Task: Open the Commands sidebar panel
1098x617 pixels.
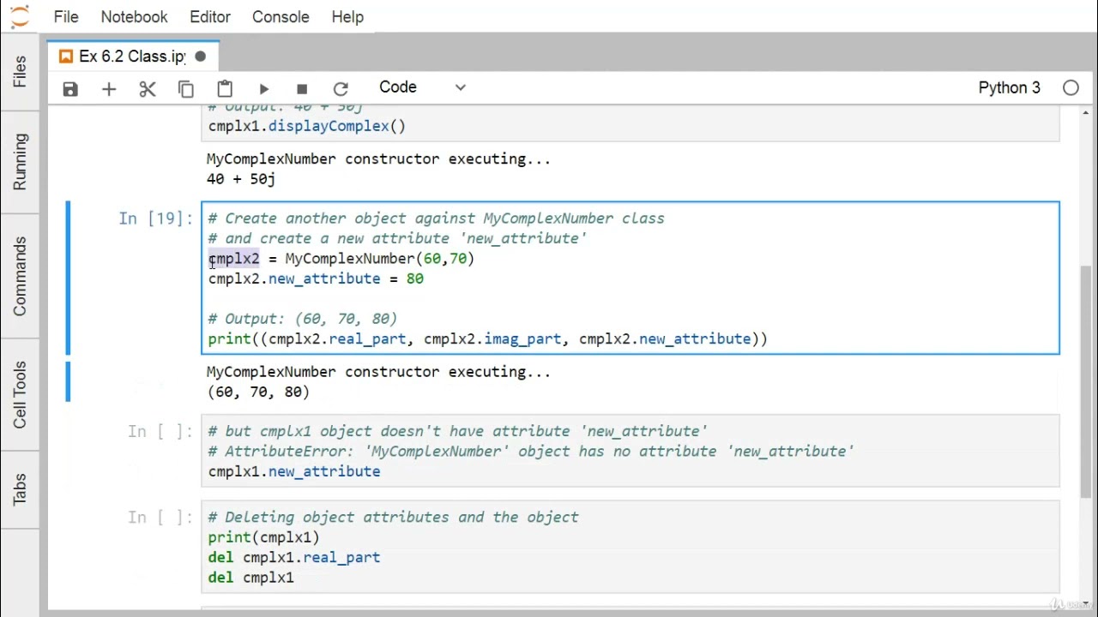Action: tap(20, 276)
